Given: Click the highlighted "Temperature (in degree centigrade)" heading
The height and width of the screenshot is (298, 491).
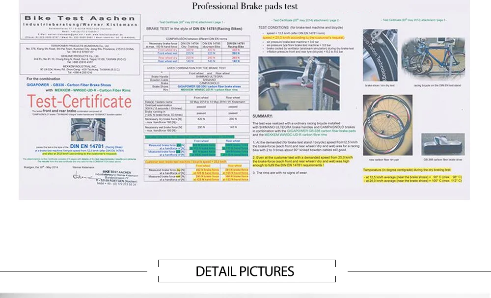Looking at the screenshot, I should (x=407, y=170).
